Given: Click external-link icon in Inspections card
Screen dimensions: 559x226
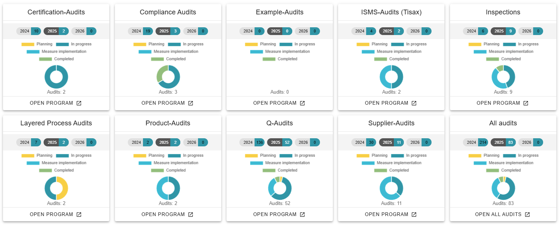Looking at the screenshot, I should (526, 103).
